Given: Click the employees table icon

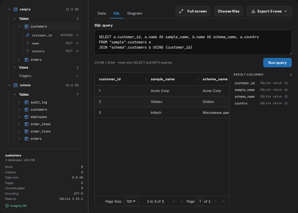Looking at the screenshot, I should pos(26,117).
